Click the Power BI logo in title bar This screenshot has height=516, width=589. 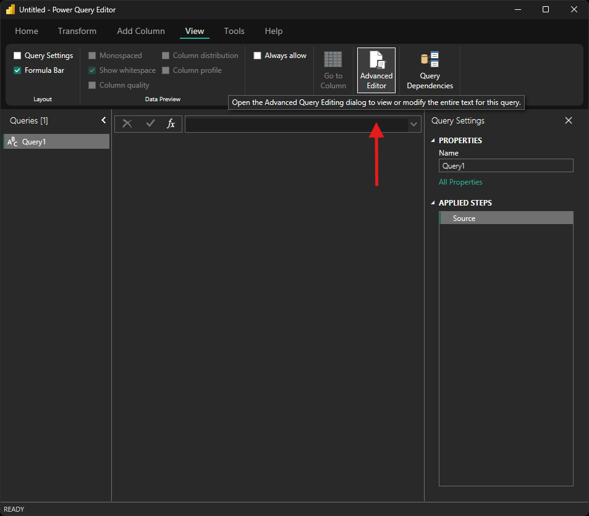(x=11, y=10)
